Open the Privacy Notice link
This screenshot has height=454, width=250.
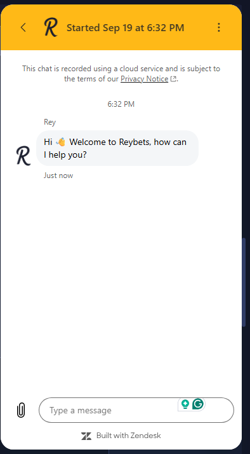click(144, 79)
